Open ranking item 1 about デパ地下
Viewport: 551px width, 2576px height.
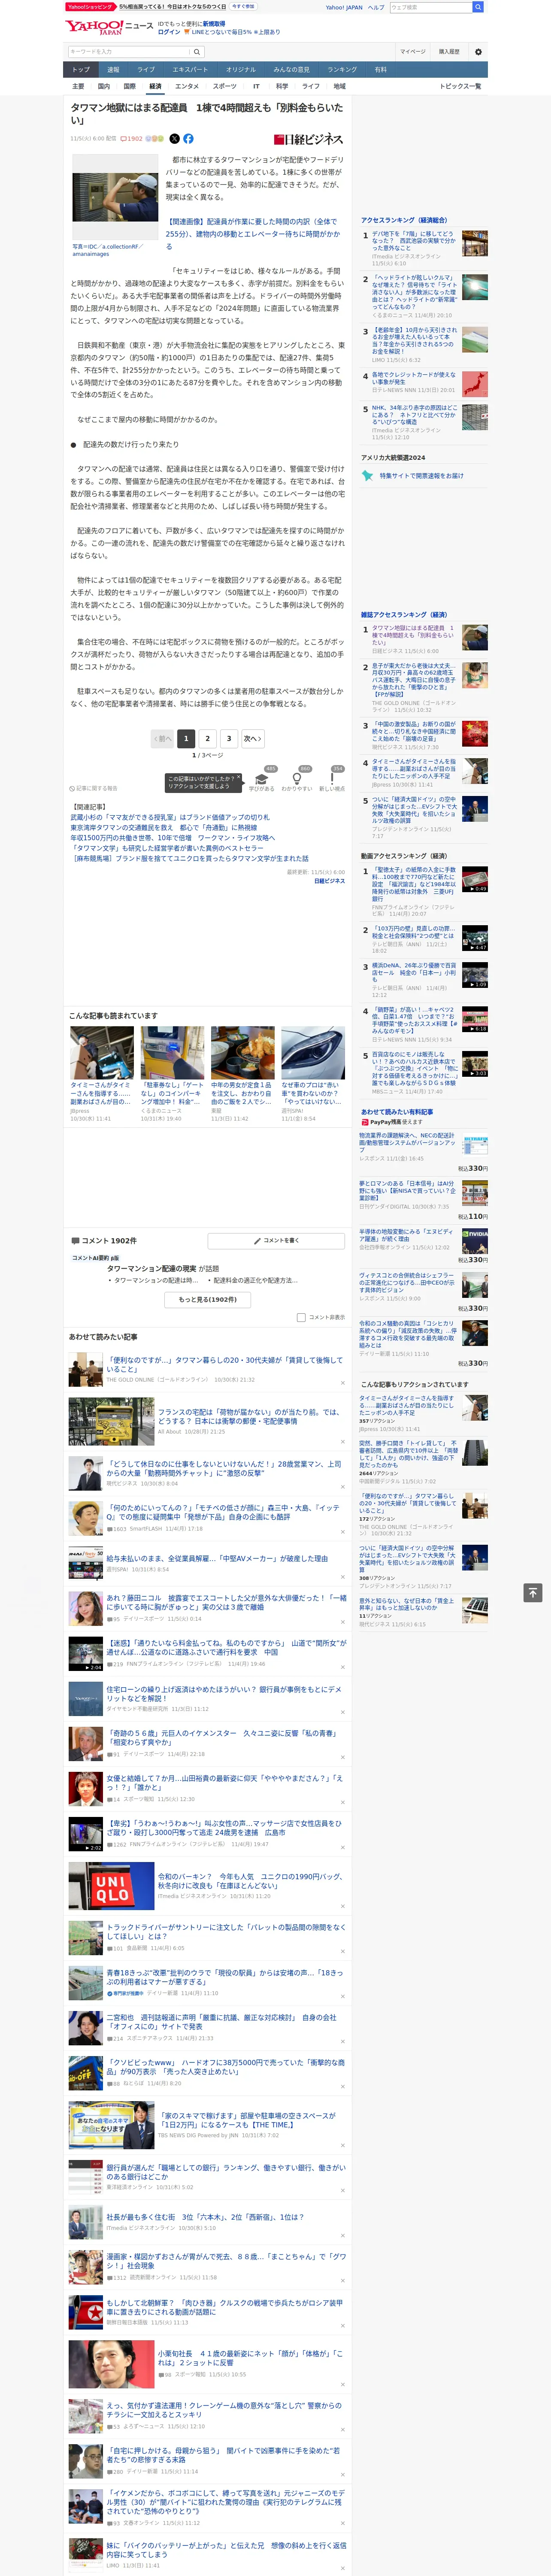coord(413,241)
